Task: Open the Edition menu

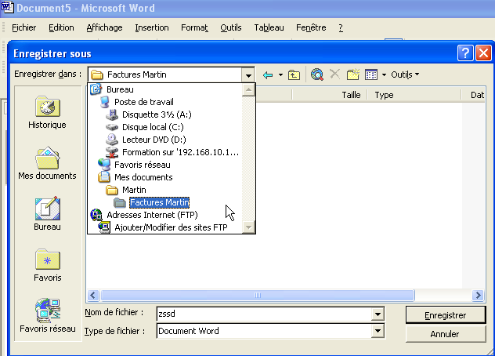Action: pos(61,27)
